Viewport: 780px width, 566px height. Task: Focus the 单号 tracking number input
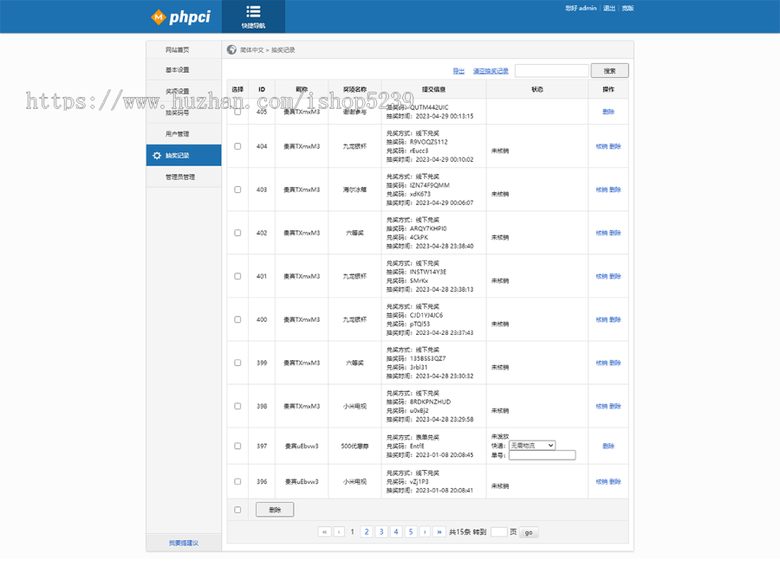(543, 455)
